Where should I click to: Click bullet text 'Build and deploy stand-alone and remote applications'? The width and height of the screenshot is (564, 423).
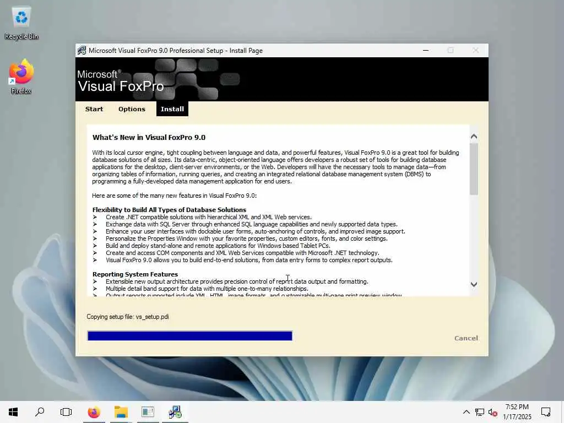218,246
